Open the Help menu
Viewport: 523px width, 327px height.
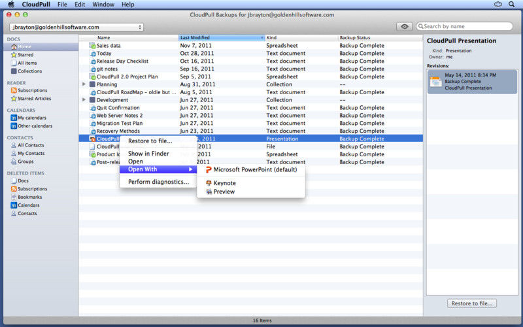(127, 5)
